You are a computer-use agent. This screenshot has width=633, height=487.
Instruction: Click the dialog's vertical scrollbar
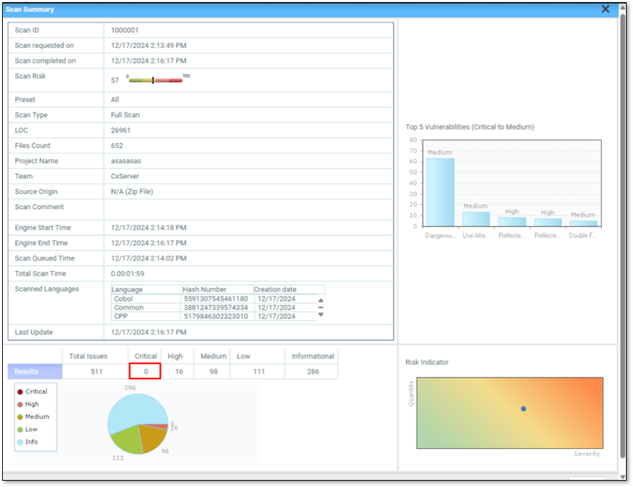[622, 211]
